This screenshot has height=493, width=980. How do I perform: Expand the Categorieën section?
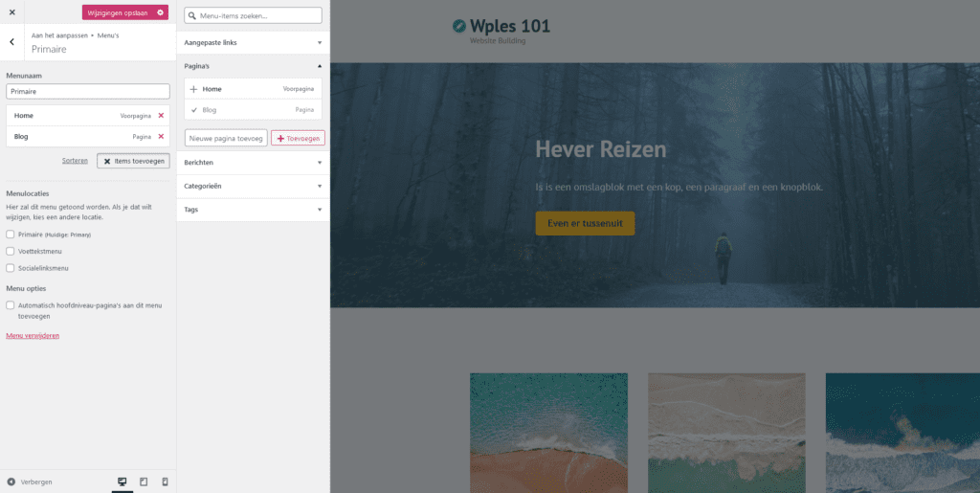click(x=253, y=187)
